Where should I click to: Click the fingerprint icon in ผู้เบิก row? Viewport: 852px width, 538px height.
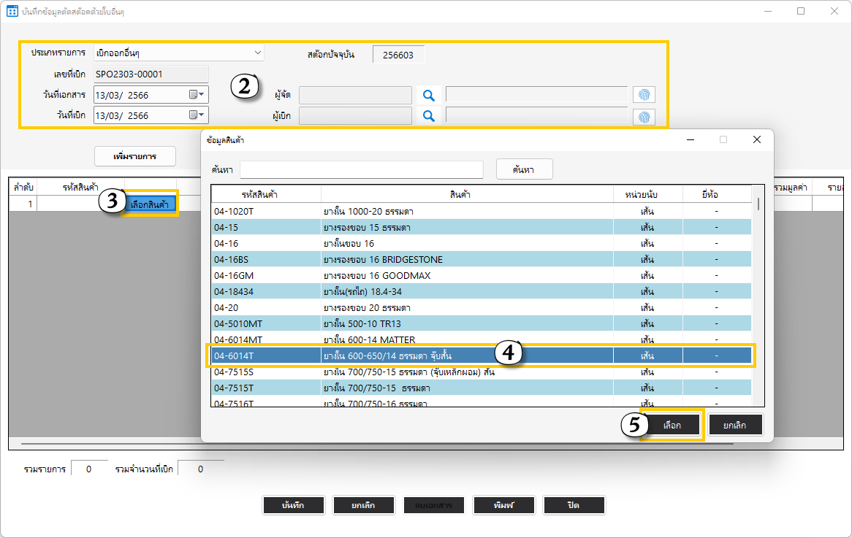point(644,116)
